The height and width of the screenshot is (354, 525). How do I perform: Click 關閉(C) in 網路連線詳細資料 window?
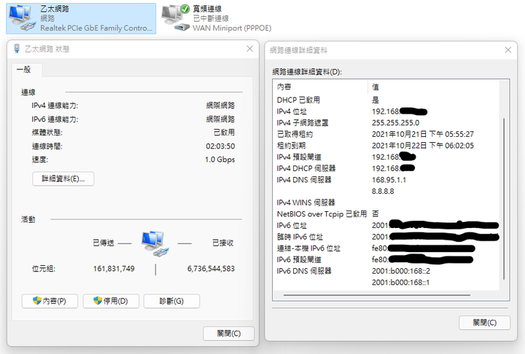484,323
